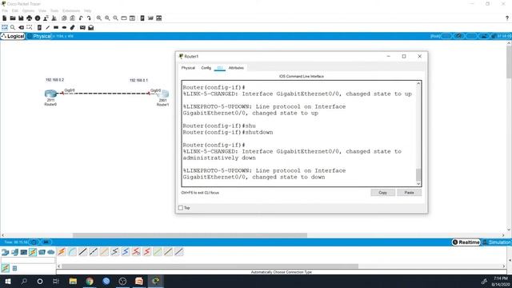Switch to Simulation mode

(x=497, y=242)
